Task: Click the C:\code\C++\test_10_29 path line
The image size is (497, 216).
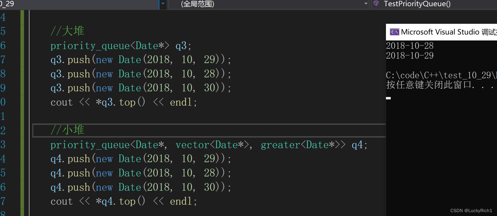Action: pos(441,75)
